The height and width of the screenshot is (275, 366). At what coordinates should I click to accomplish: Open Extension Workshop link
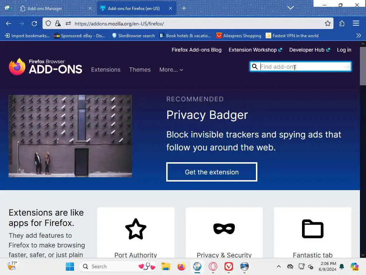tap(255, 50)
